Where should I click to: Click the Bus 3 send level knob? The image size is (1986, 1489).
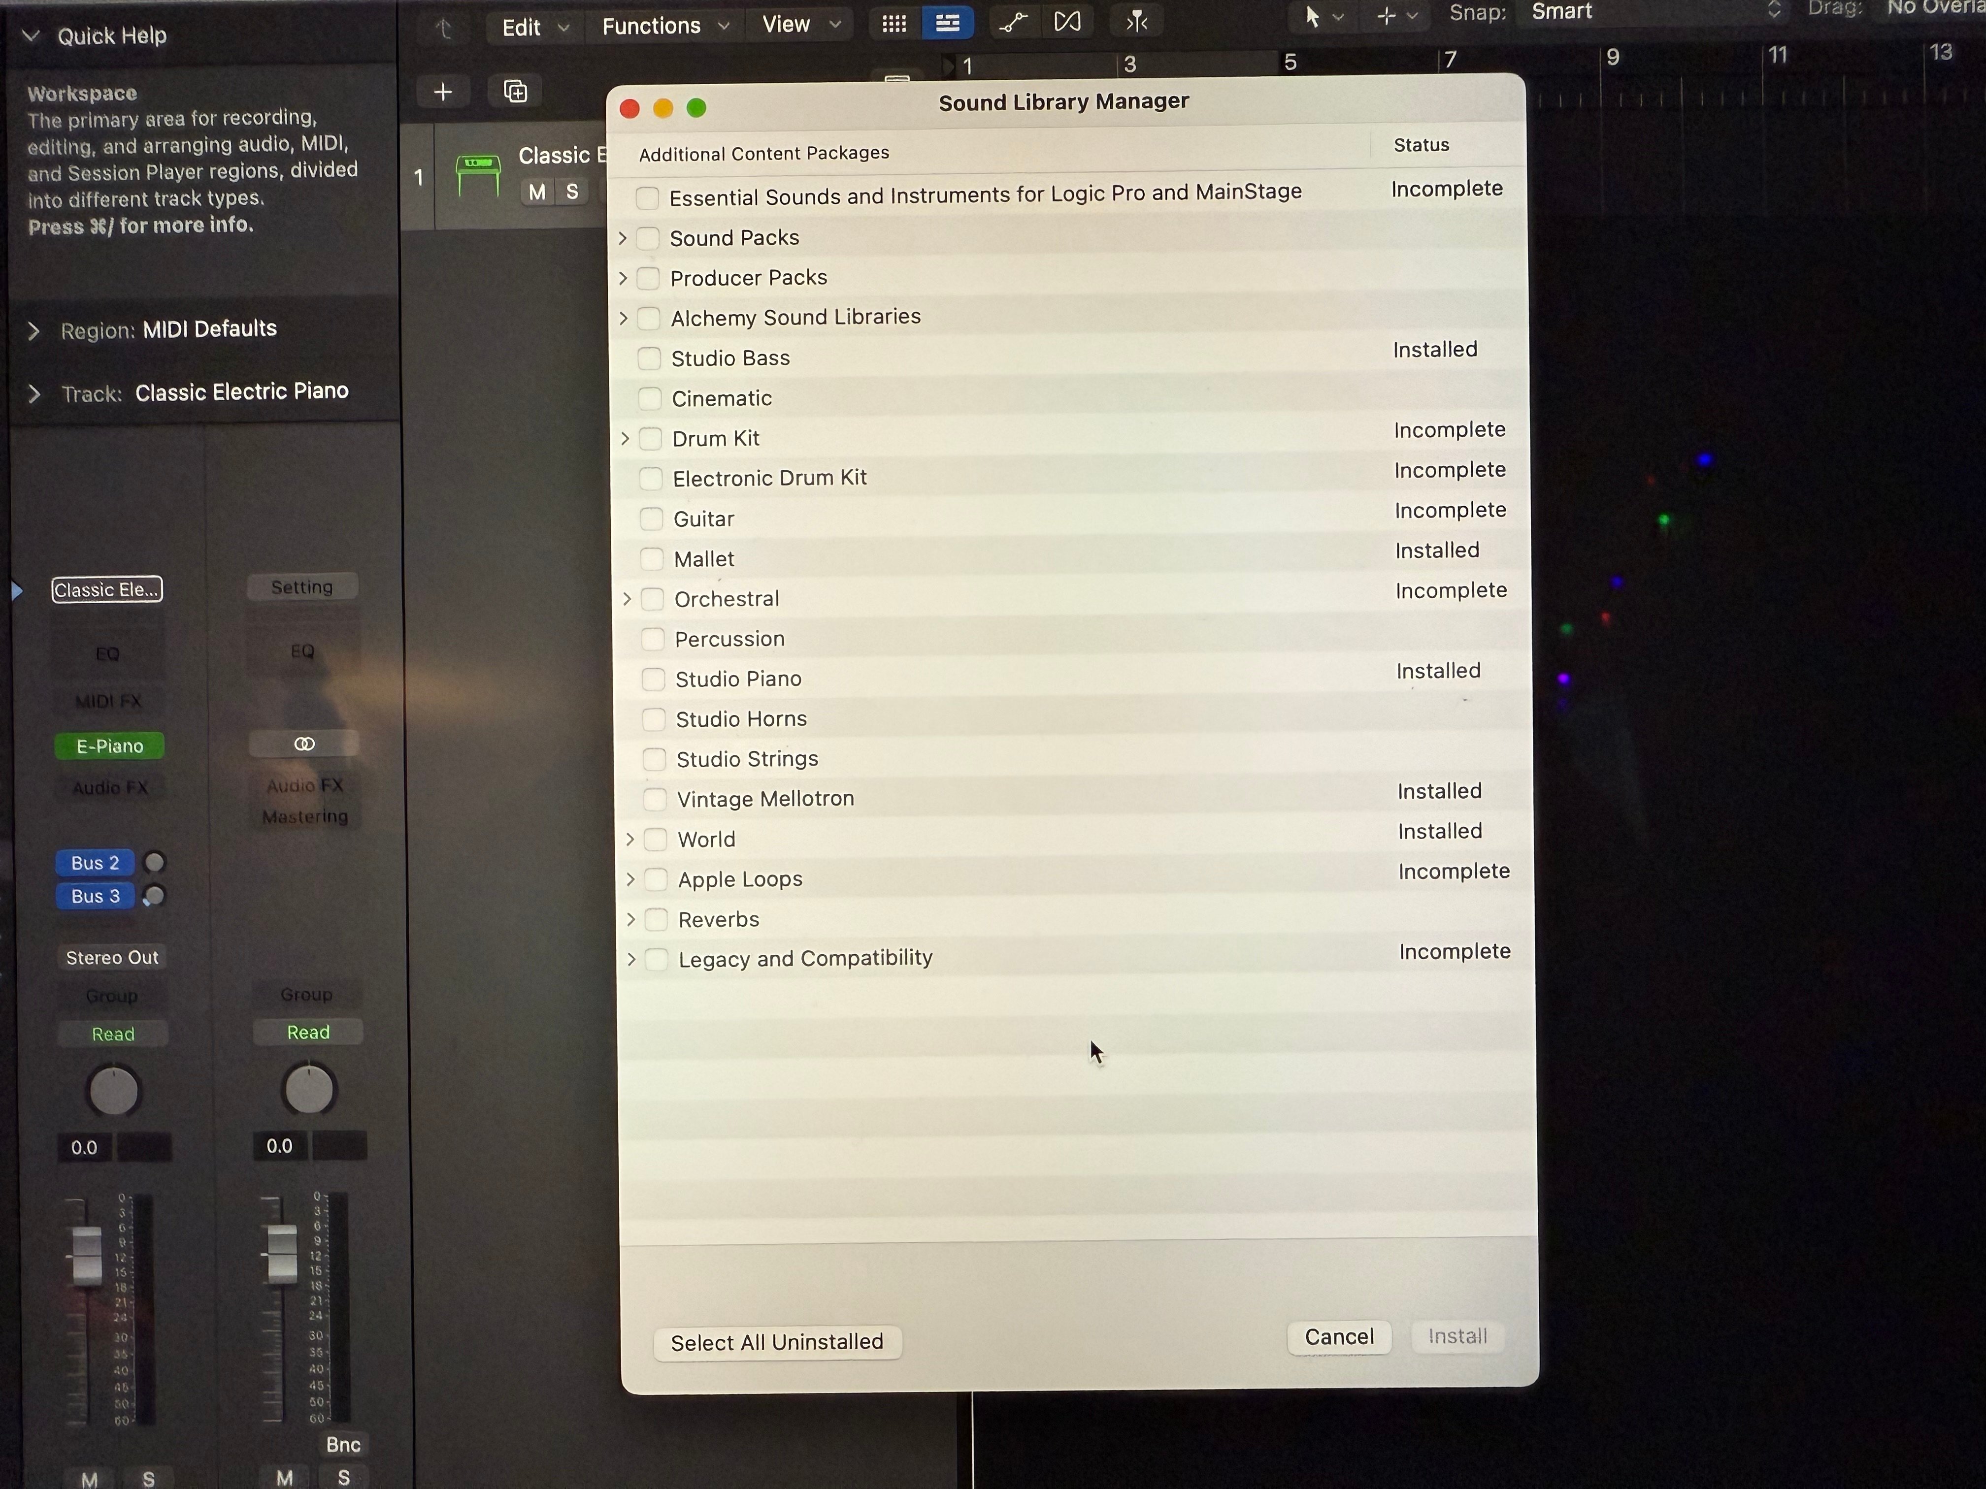155,896
